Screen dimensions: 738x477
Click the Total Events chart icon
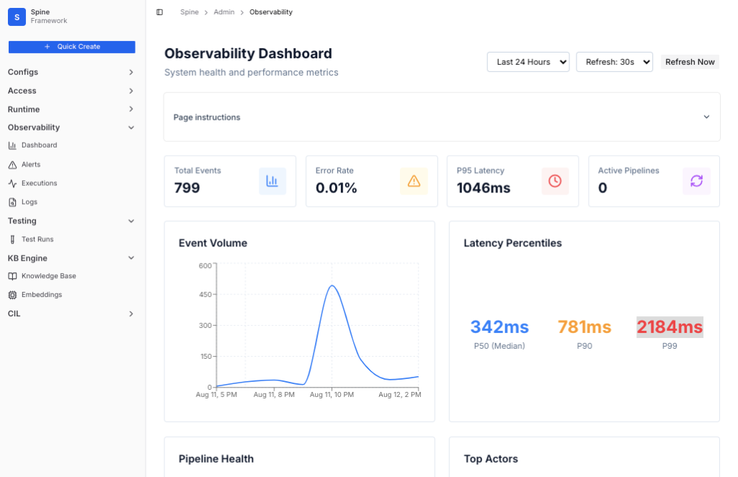coord(272,181)
